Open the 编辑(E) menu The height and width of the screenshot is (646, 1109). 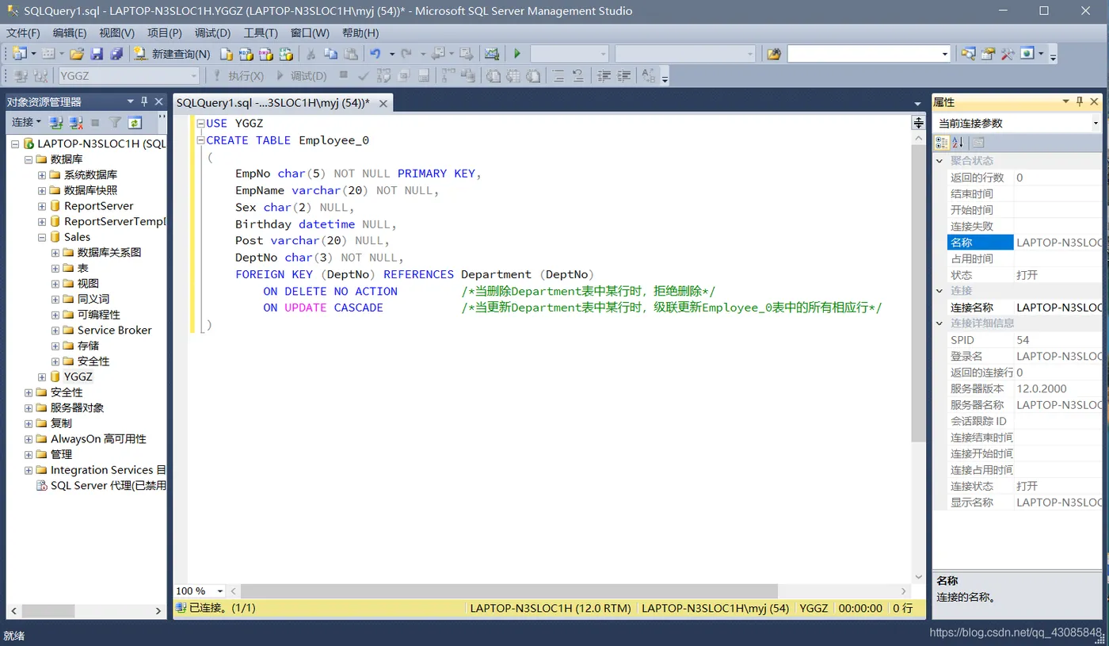click(x=70, y=32)
